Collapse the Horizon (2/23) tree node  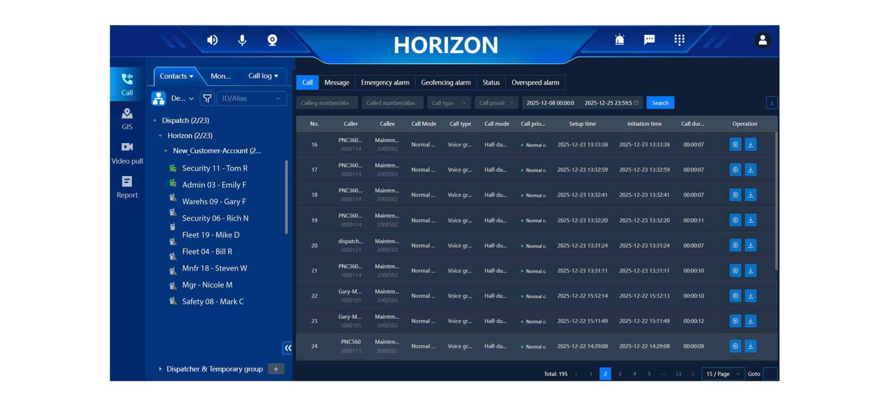(x=160, y=136)
